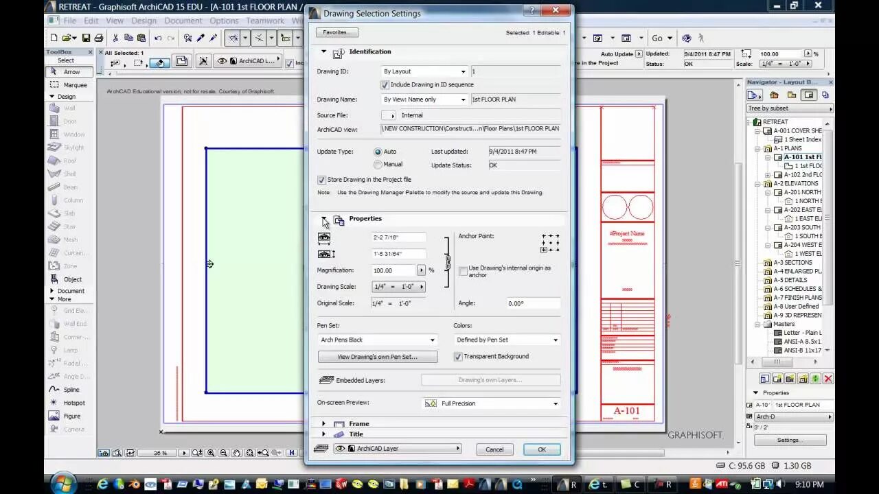
Task: Open the Document menu
Action: [x=183, y=21]
